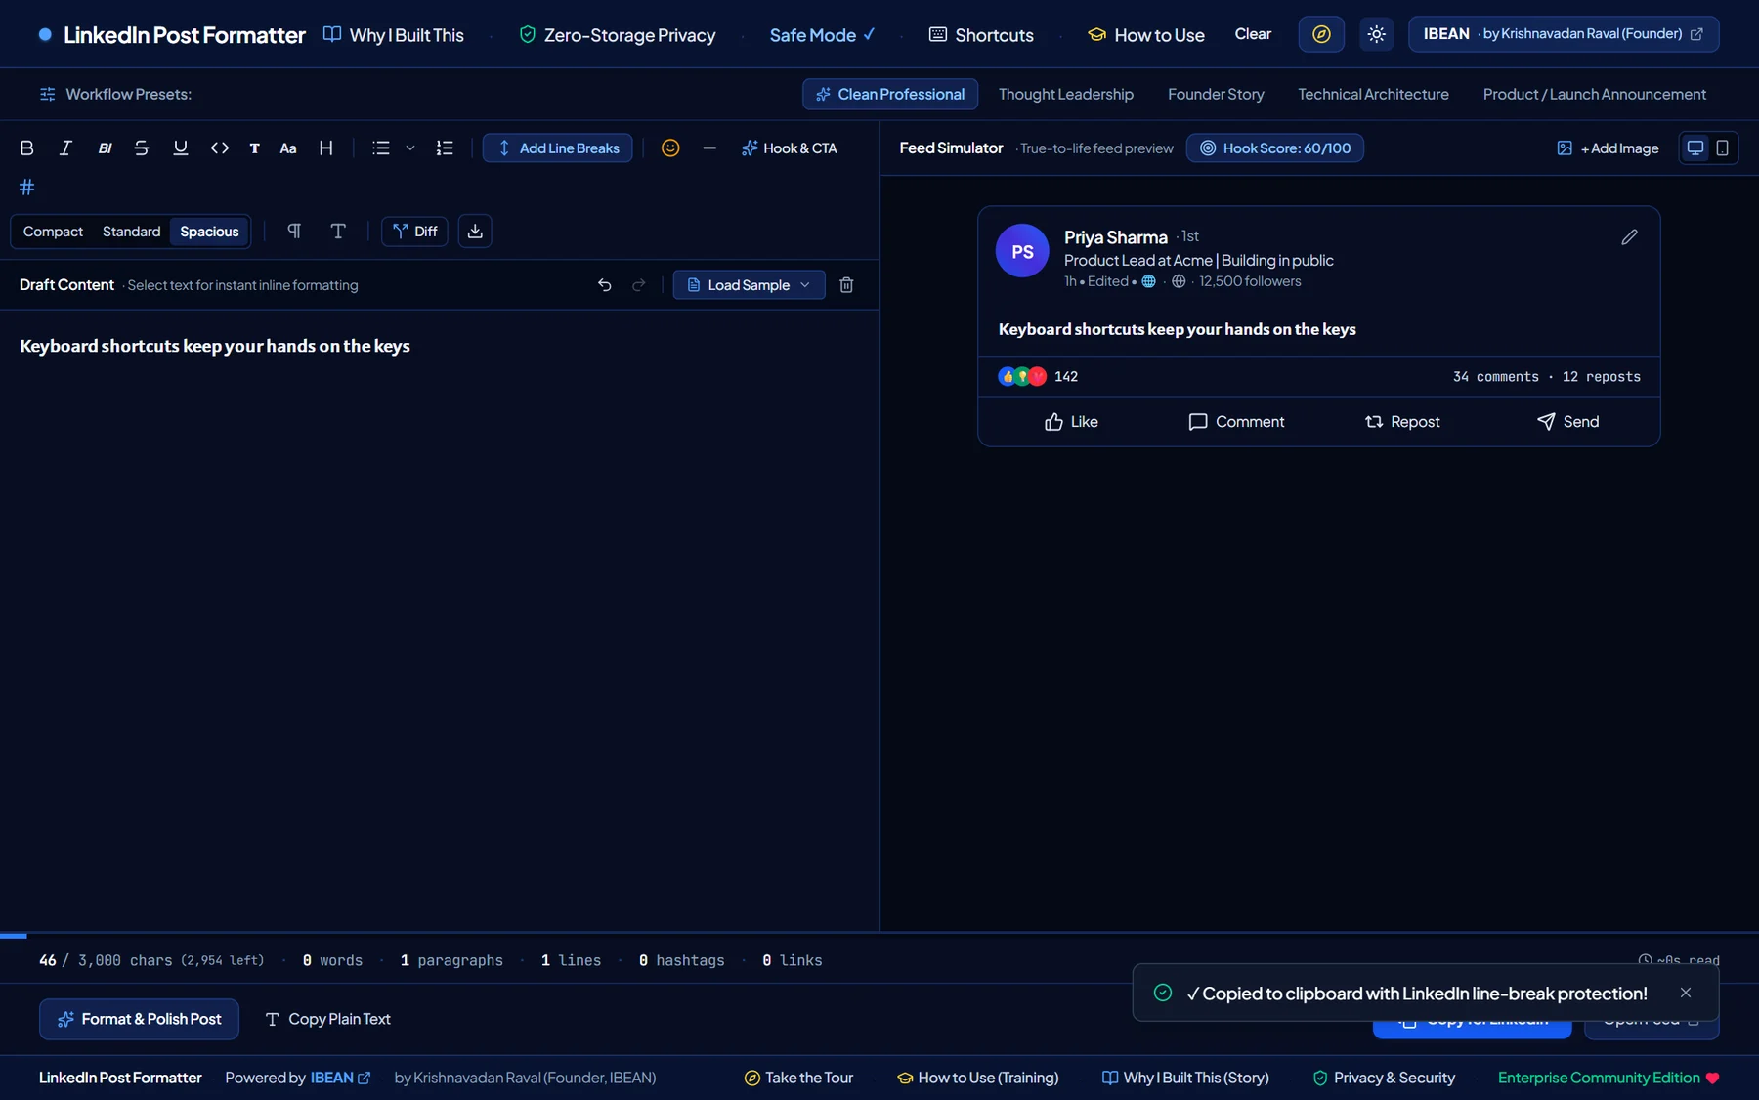Click the Bold-Italic (BI) icon

click(x=105, y=148)
